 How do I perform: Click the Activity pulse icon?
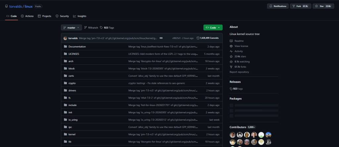[x=231, y=52]
